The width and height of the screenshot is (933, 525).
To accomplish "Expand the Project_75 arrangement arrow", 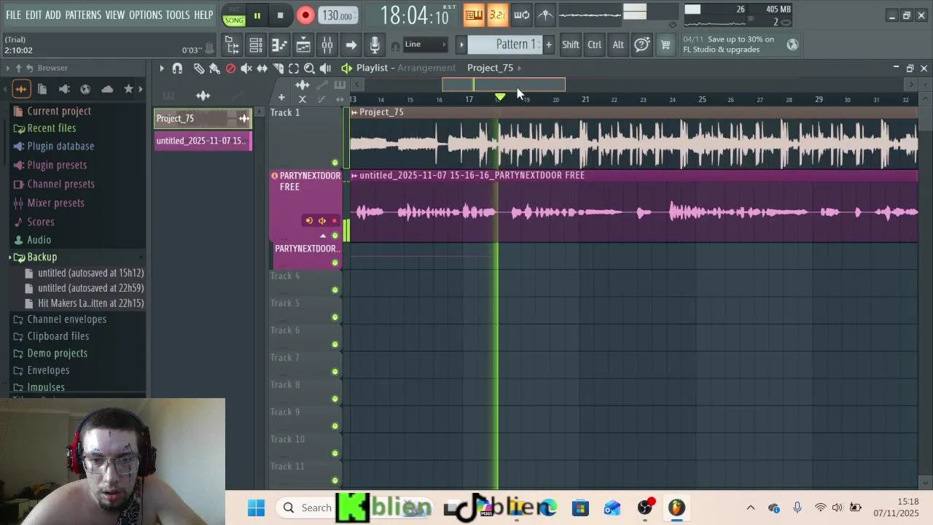I will click(x=518, y=68).
